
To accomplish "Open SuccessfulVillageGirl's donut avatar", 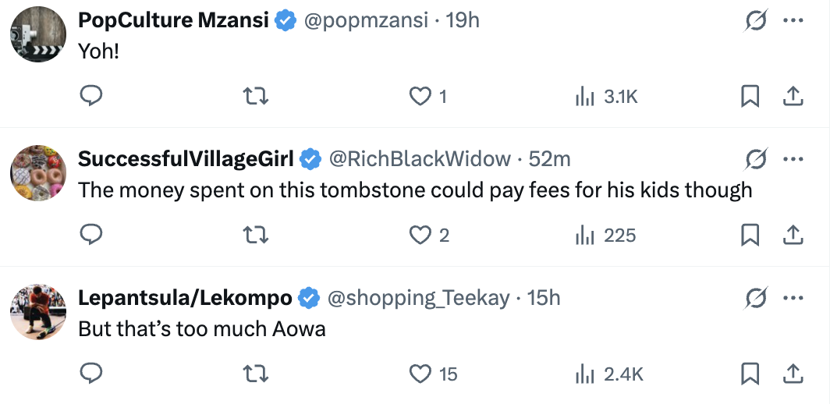I will (38, 172).
